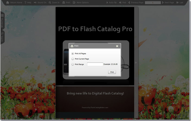The width and height of the screenshot is (191, 121).
Task: Click the 'Example: 2,5,8-26' hint text
Action: 111,64
